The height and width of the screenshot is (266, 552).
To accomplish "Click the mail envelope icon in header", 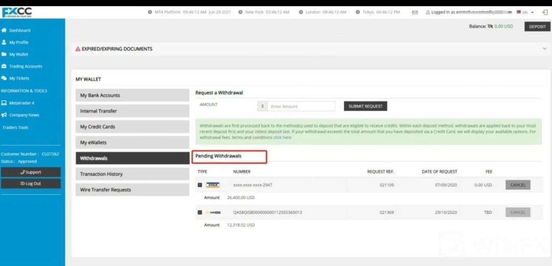I will 415,12.
